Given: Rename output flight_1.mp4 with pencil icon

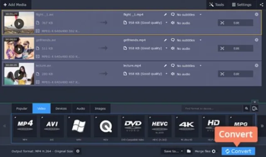Looking at the screenshot, I should 165,14.
